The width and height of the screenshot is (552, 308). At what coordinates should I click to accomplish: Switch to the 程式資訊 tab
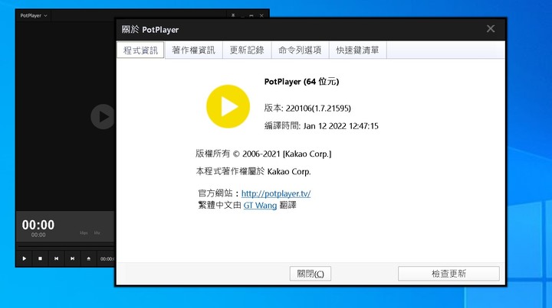pyautogui.click(x=140, y=50)
